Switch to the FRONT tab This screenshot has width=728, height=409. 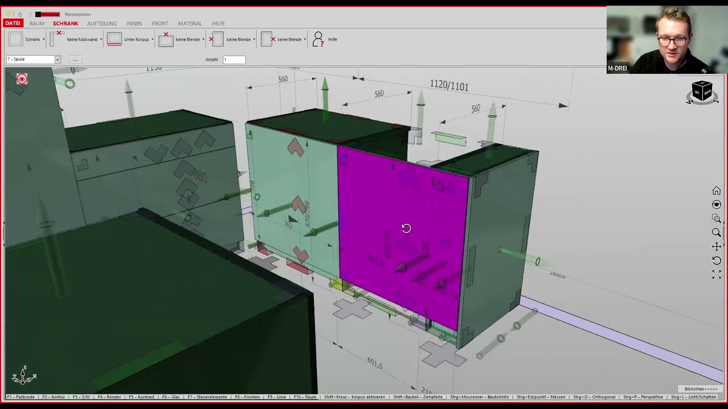pyautogui.click(x=160, y=23)
